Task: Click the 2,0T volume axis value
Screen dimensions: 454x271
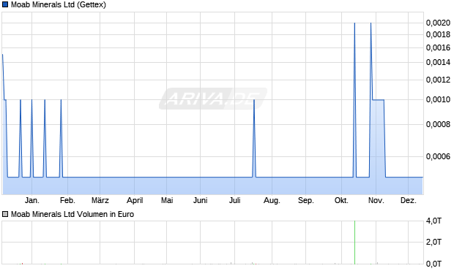Action: pyautogui.click(x=433, y=242)
